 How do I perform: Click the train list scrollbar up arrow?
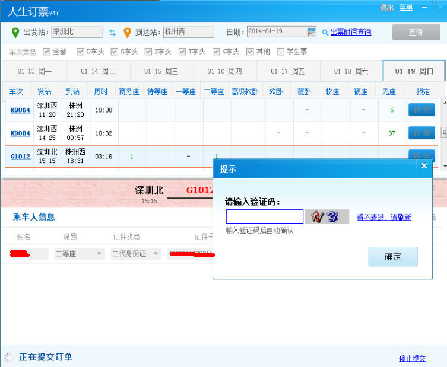pos(445,103)
